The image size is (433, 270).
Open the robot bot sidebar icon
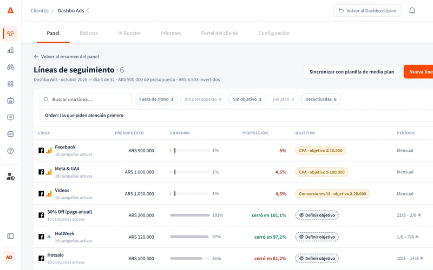tap(10, 100)
